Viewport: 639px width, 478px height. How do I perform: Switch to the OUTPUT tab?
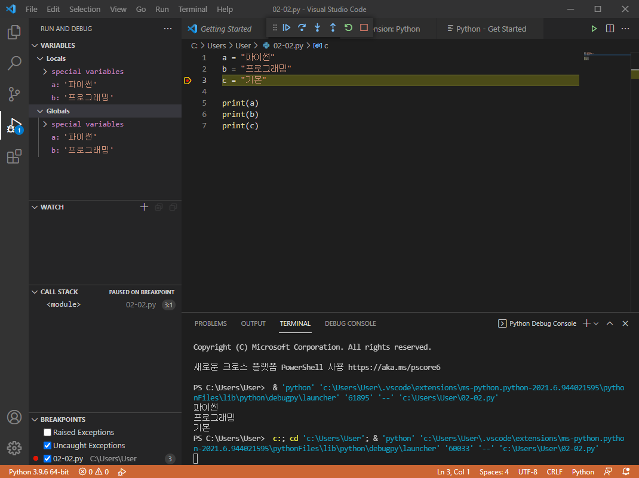[253, 323]
